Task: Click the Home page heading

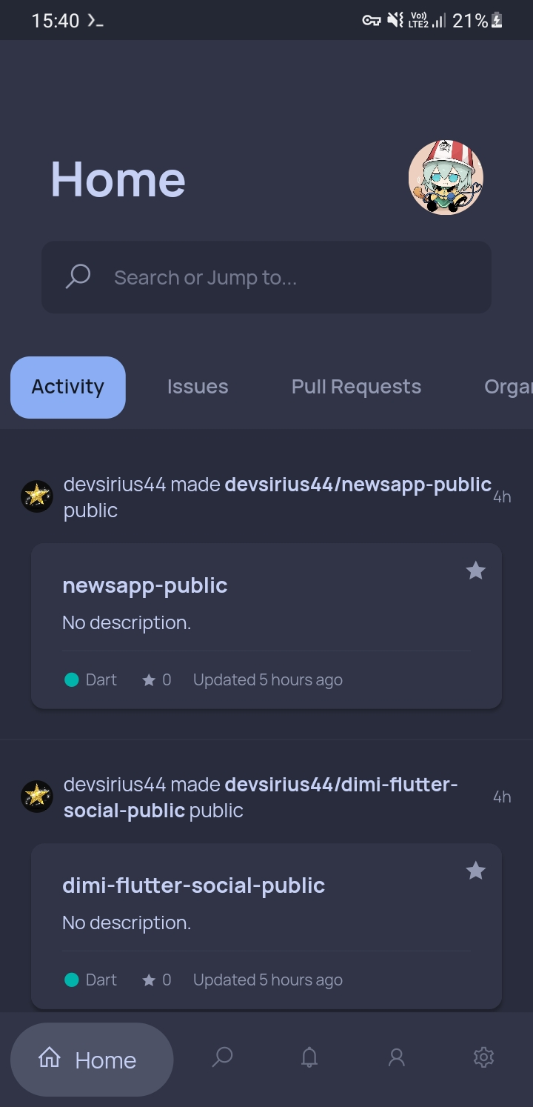Action: [x=118, y=179]
